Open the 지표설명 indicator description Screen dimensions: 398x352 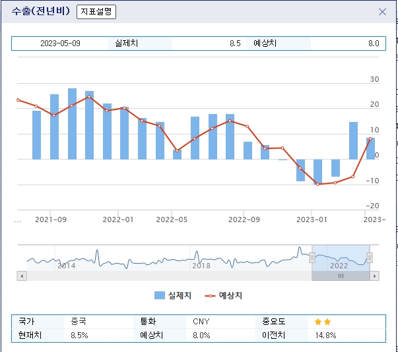(x=96, y=12)
